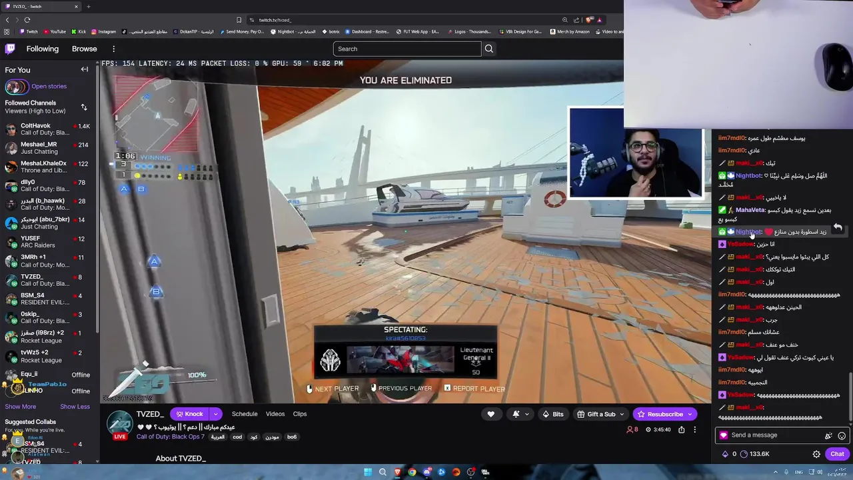Click the reply arrow on MahaVeta's message

(838, 227)
